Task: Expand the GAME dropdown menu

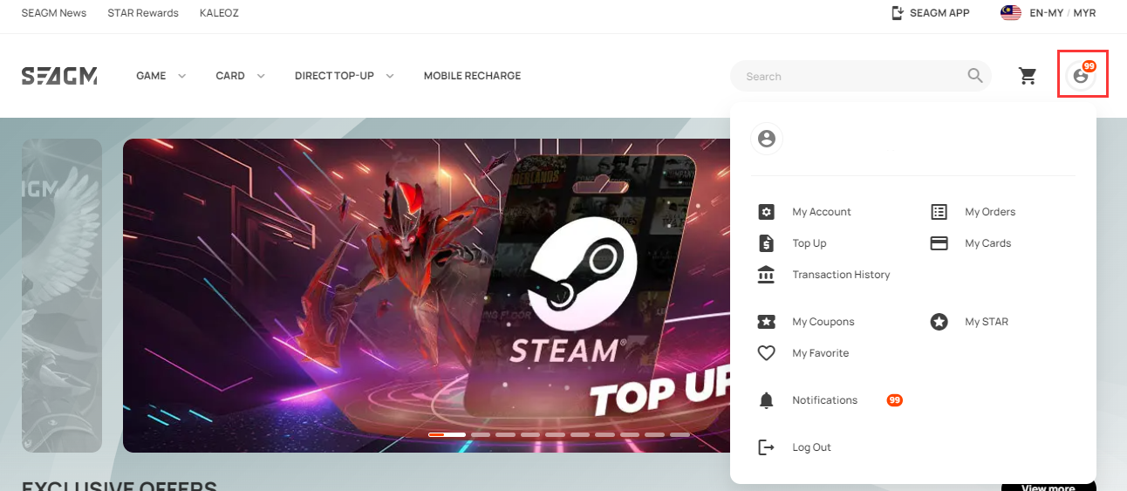Action: (x=161, y=76)
